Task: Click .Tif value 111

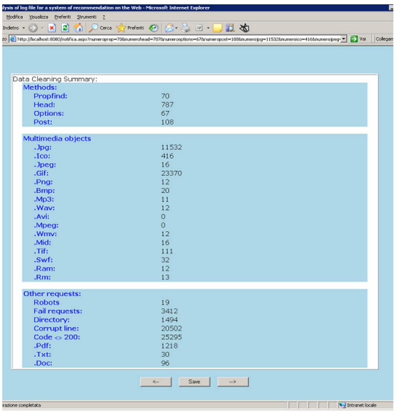Action: pos(167,251)
